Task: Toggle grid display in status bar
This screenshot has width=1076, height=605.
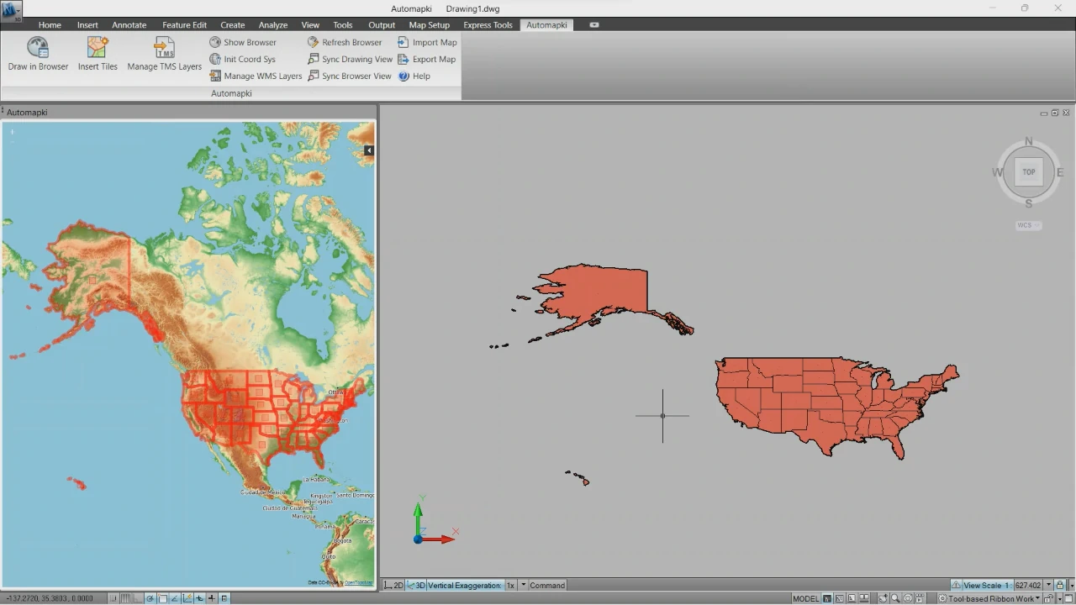Action: tap(125, 598)
